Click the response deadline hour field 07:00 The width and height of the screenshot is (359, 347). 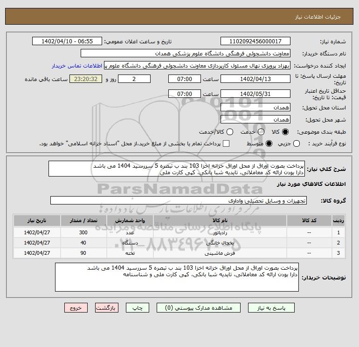tap(185, 79)
